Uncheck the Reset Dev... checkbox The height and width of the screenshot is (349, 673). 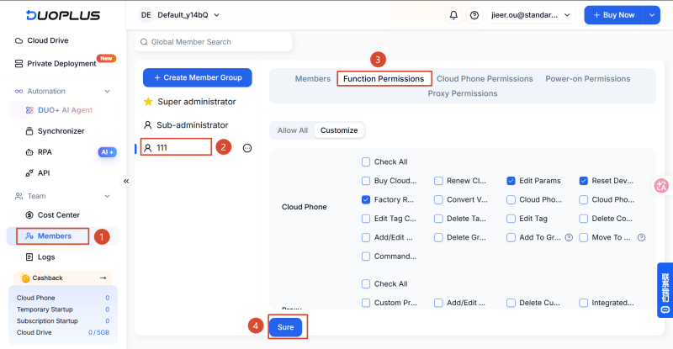(x=583, y=181)
